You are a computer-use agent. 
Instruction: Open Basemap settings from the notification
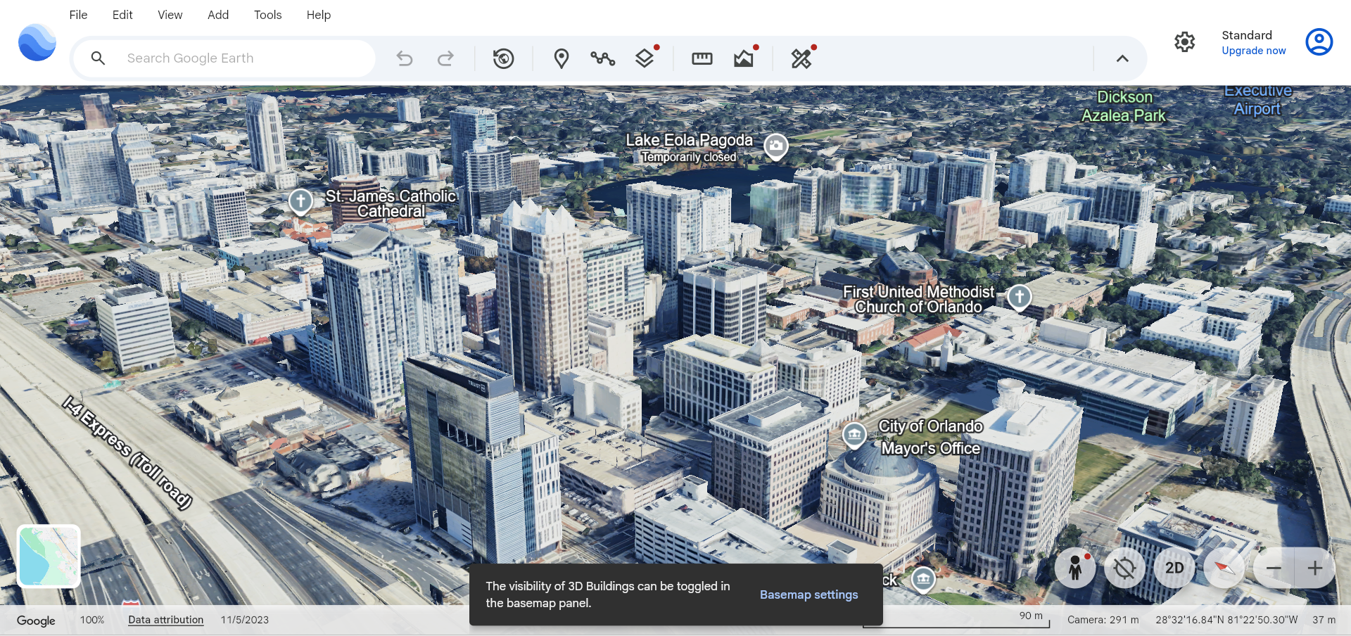point(808,594)
